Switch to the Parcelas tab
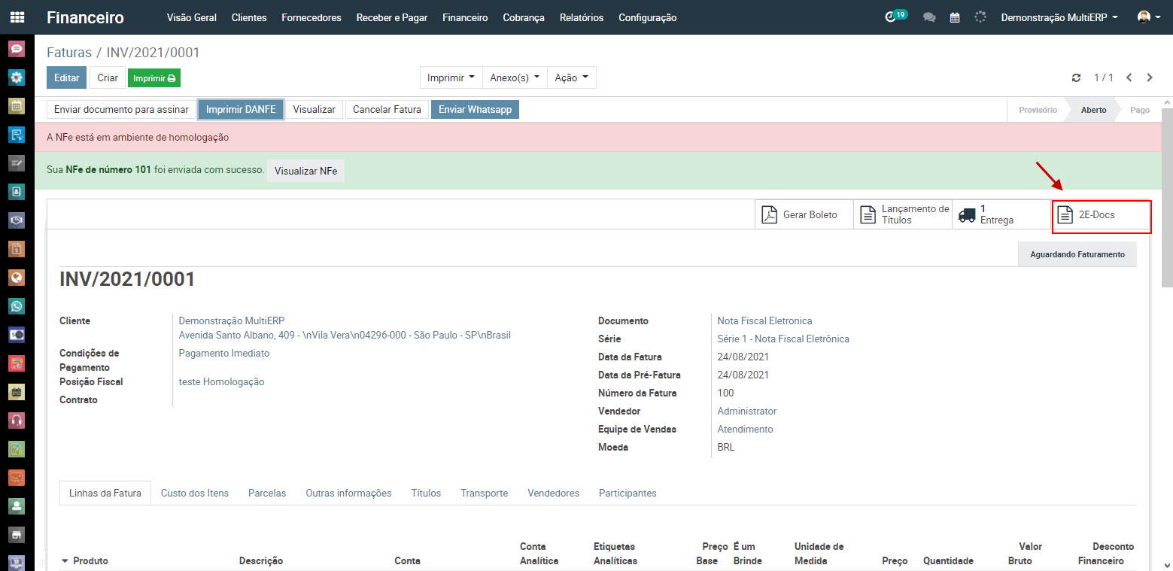This screenshot has height=571, width=1173. point(267,493)
